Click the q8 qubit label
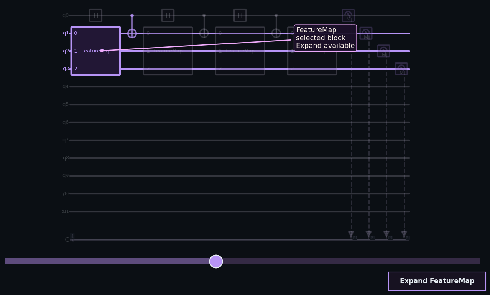The height and width of the screenshot is (295, 490). click(66, 158)
